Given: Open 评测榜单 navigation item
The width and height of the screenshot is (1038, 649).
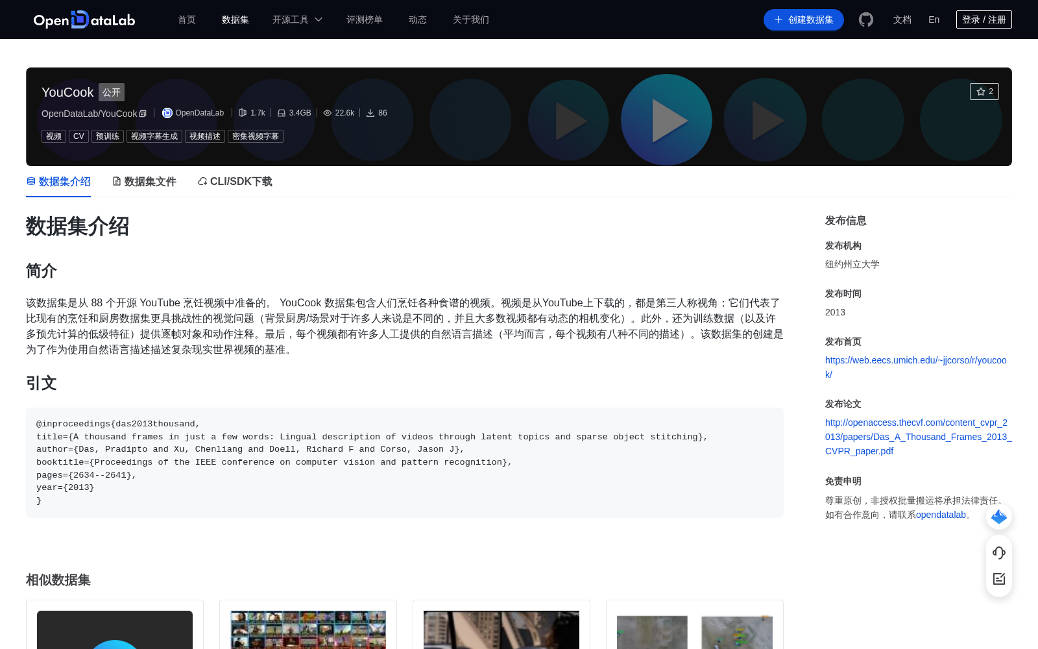Looking at the screenshot, I should [x=365, y=19].
